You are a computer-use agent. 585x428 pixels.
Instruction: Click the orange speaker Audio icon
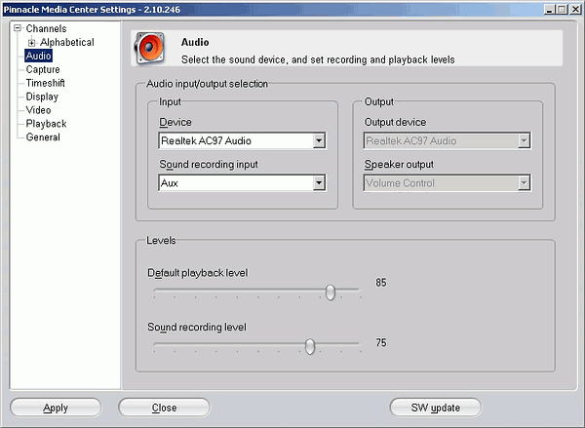[x=149, y=49]
